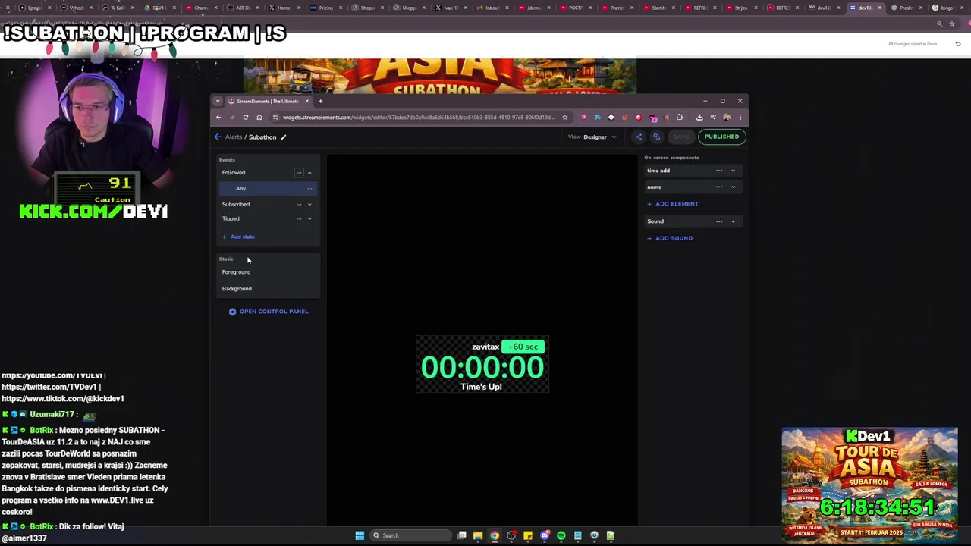Select the Time's Up! text on canvas
This screenshot has width=971, height=546.
click(x=481, y=387)
